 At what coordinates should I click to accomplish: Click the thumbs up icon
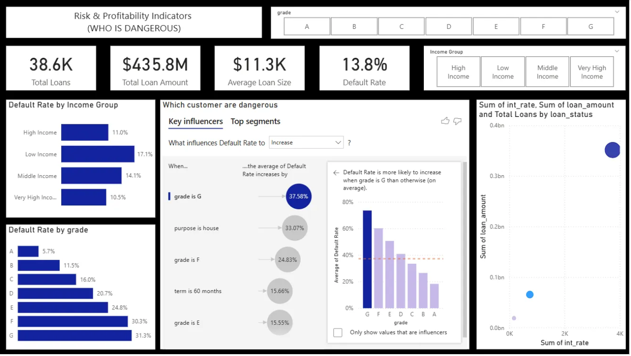[445, 121]
